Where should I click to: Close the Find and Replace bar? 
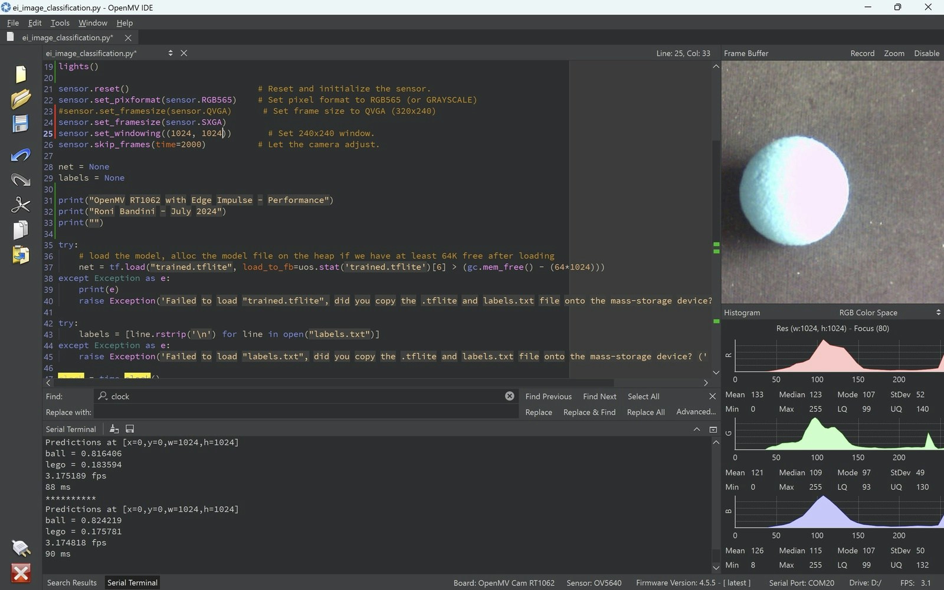pos(712,396)
